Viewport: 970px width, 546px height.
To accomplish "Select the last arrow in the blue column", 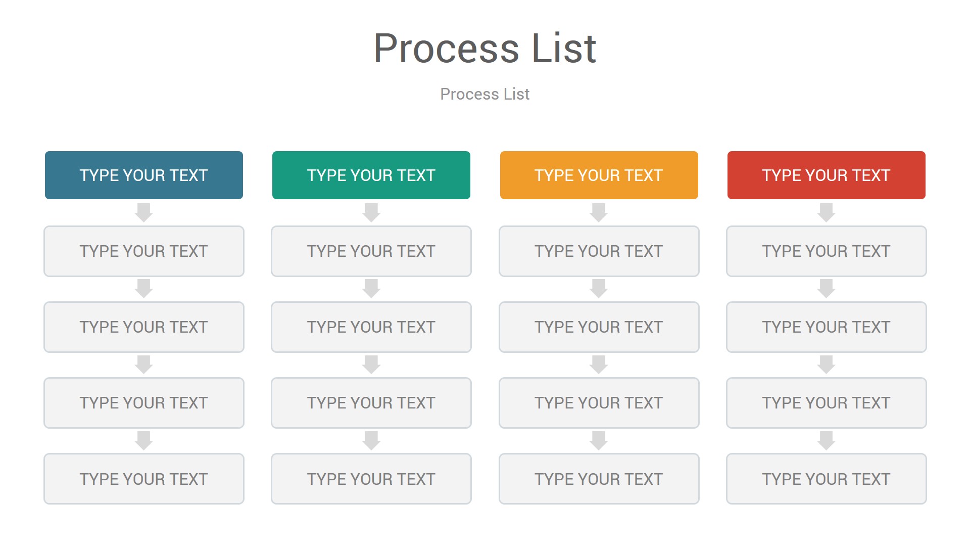I will click(x=144, y=440).
